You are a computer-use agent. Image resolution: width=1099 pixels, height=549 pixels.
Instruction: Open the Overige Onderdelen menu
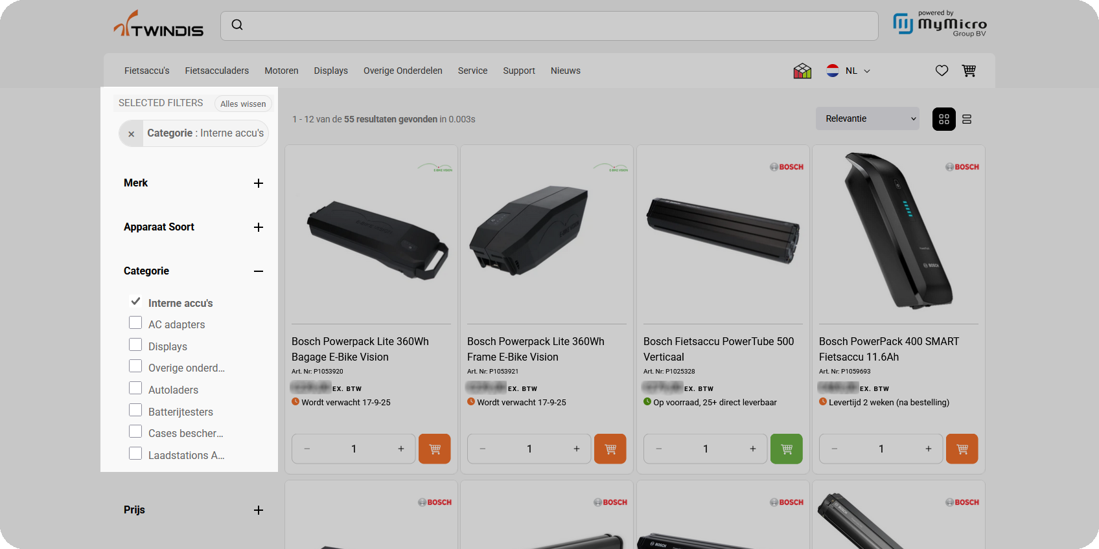coord(403,71)
